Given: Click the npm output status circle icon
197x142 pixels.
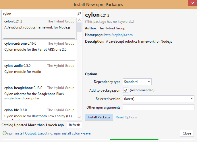Looking at the screenshot, I should pos(4,133).
